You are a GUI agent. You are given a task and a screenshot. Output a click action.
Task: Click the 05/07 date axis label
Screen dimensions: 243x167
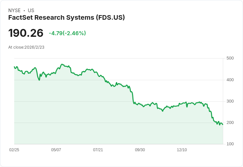(56, 150)
